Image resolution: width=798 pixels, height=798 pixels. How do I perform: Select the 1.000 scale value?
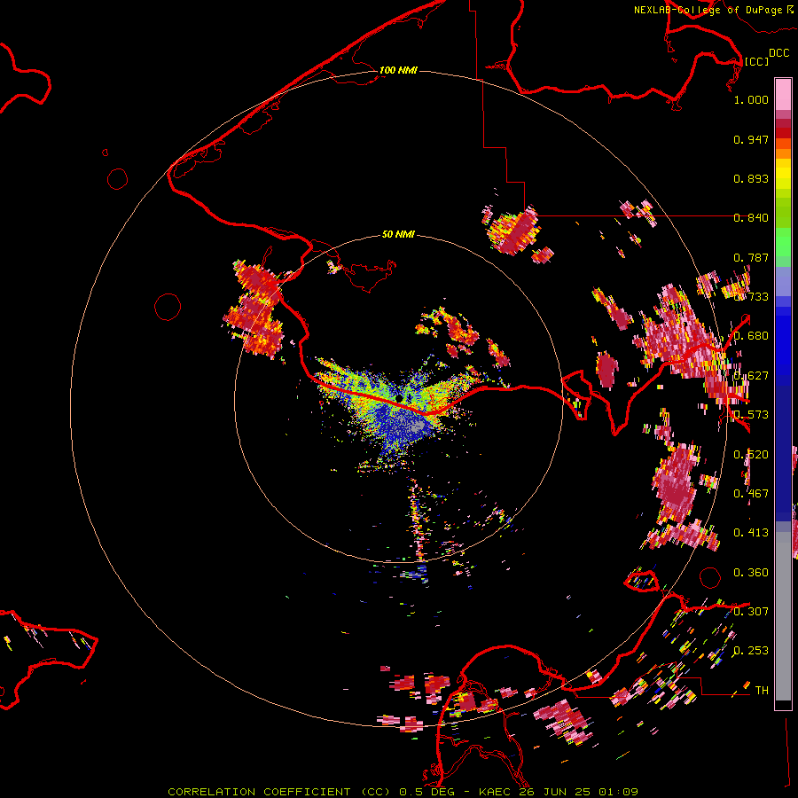[x=751, y=99]
